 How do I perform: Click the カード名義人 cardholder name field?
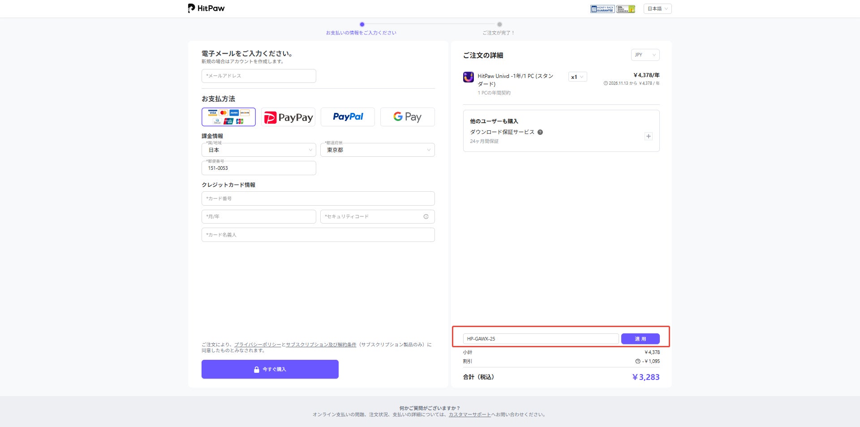click(x=318, y=235)
